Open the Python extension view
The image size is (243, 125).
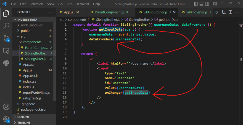(6, 63)
